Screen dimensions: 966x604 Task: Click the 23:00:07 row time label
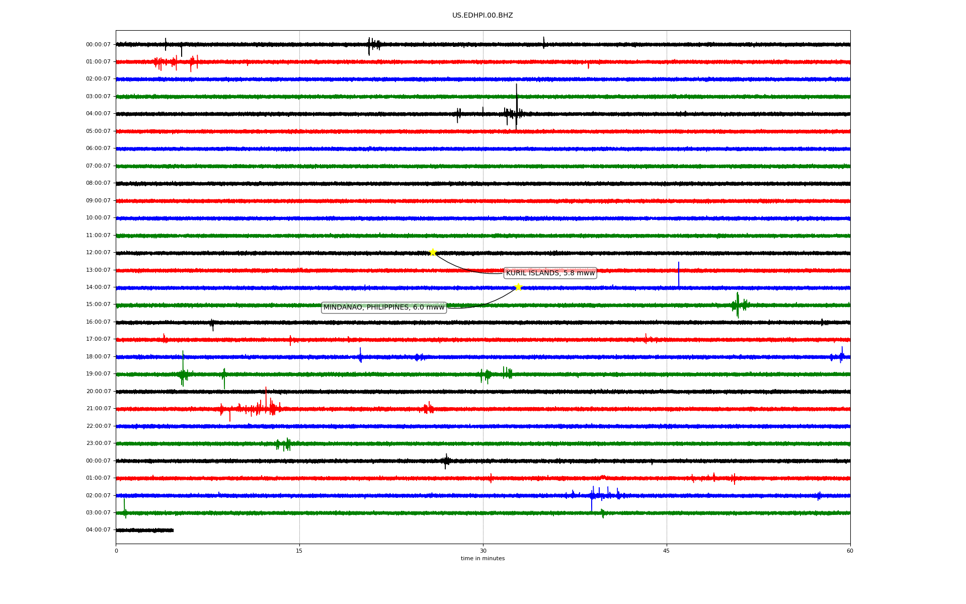click(x=98, y=443)
